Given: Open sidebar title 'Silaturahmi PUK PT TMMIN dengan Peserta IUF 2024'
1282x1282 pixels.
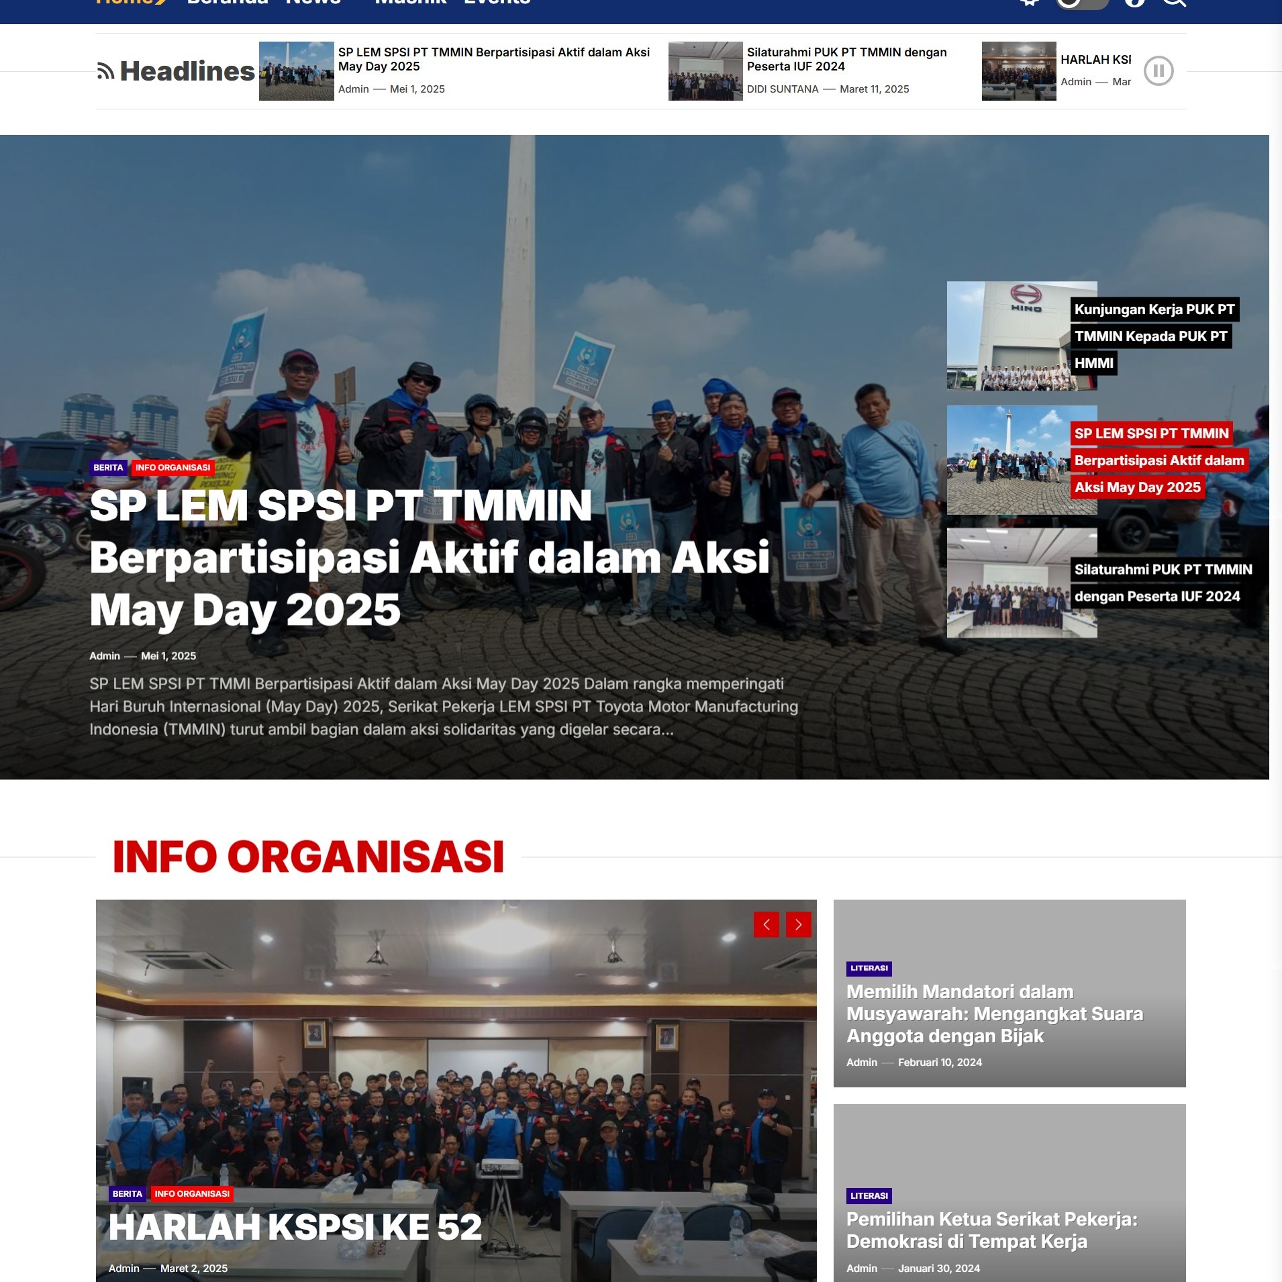Looking at the screenshot, I should click(x=1163, y=583).
